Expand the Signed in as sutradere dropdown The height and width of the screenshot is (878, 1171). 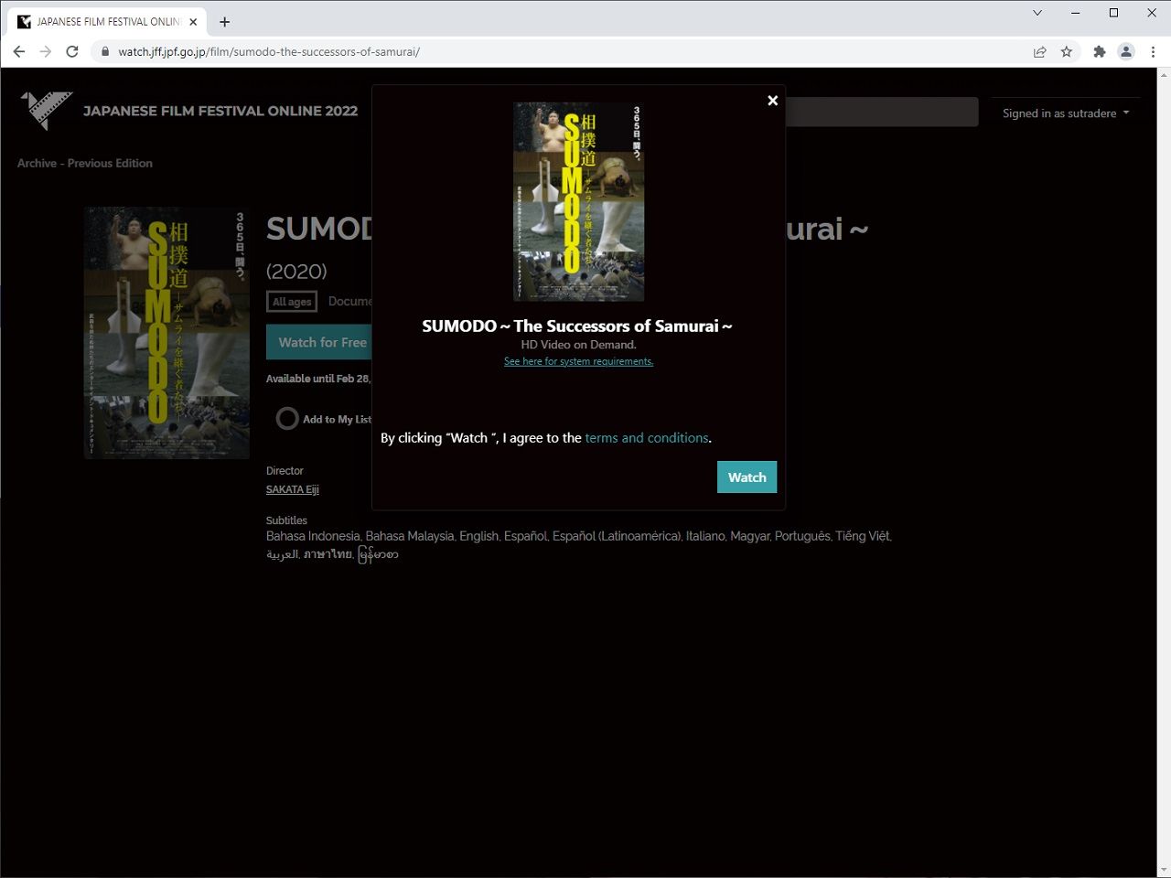pos(1065,113)
